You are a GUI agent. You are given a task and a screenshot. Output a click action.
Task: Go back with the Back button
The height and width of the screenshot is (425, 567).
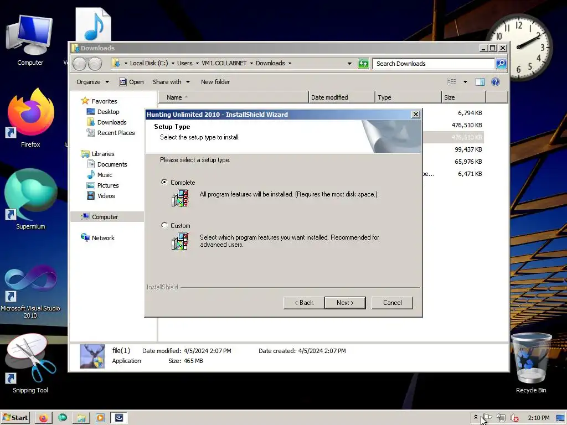tap(304, 303)
